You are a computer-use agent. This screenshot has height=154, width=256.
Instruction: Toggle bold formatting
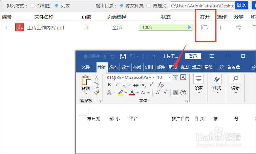[x=109, y=85]
